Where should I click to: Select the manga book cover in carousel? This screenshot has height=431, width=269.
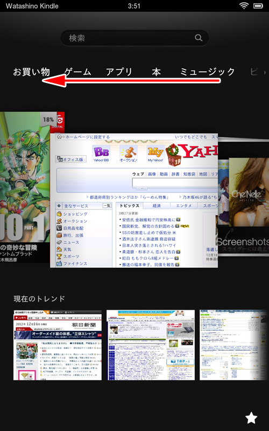(25, 187)
